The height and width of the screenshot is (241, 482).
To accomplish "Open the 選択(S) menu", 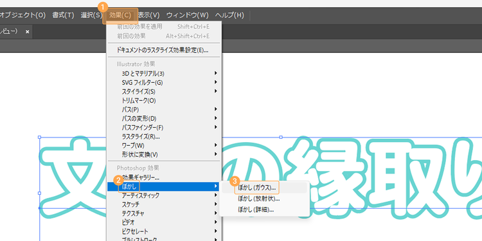I will coord(91,15).
